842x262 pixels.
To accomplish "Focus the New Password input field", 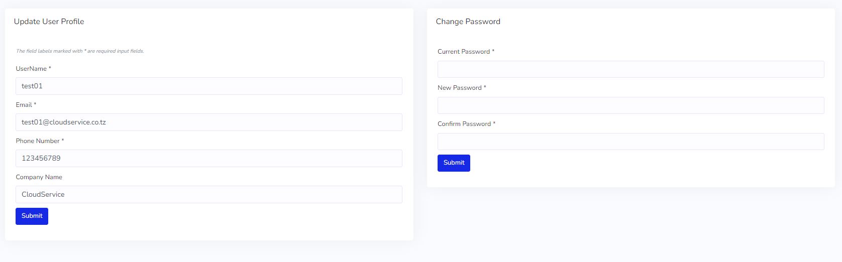I will 630,105.
